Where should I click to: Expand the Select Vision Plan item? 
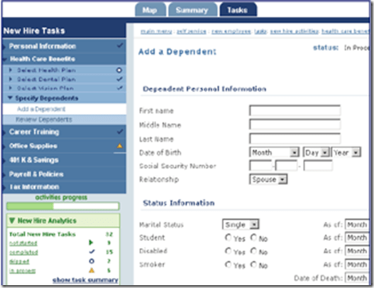pos(10,88)
